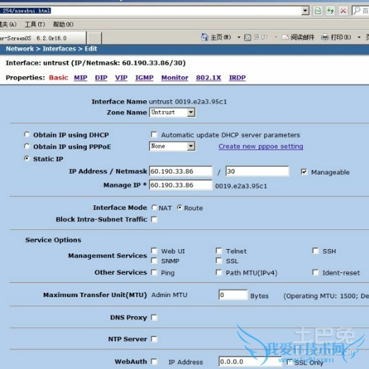This screenshot has width=369, height=369.
Task: Enable WebAuth checkbox
Action: click(154, 361)
